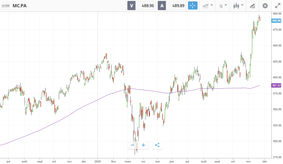Expand chart to fullscreen

pyautogui.click(x=277, y=6)
